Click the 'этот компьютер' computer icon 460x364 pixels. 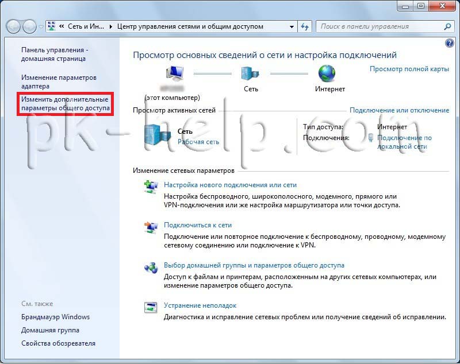(175, 73)
